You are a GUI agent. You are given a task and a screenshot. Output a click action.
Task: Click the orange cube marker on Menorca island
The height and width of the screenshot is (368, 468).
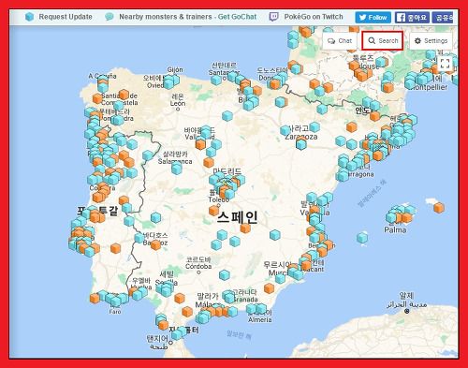[439, 208]
